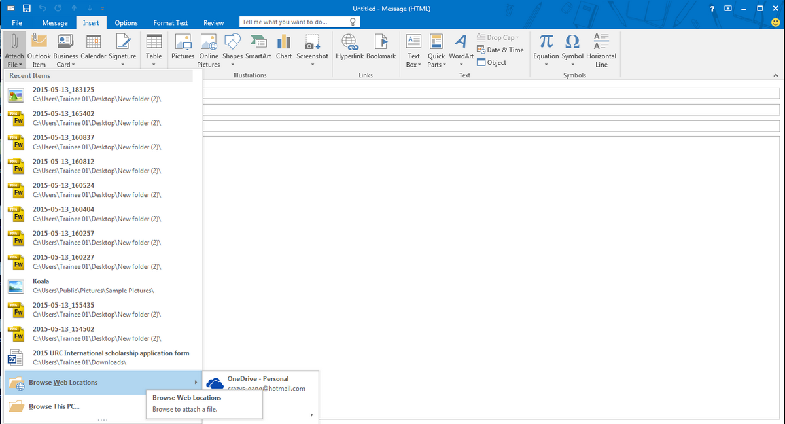Click the Save icon in title bar
The image size is (785, 424).
27,8
